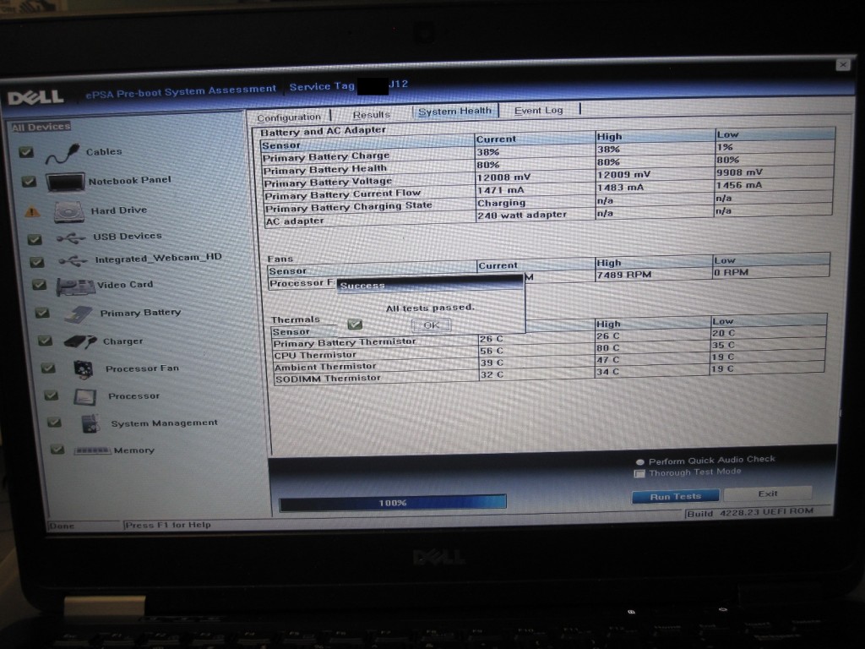Click the Hard Drive label
Image resolution: width=865 pixels, height=649 pixels.
point(119,210)
